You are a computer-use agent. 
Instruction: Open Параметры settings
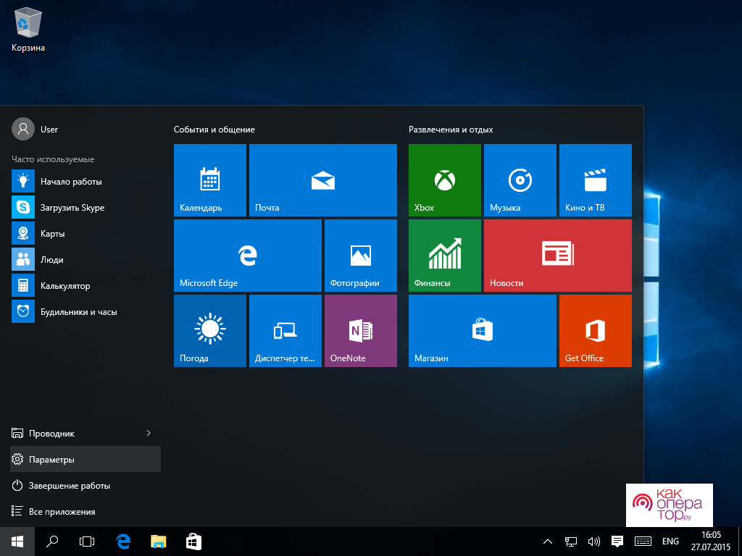click(51, 459)
